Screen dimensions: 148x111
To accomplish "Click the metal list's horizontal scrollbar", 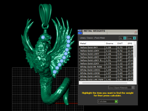I will coord(105,83).
